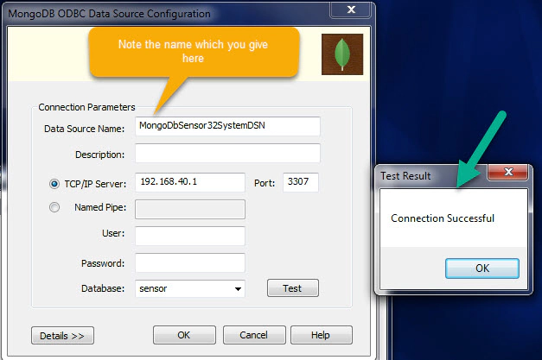This screenshot has height=360, width=542.
Task: Select the TCP/IP Server radio button
Action: [54, 184]
